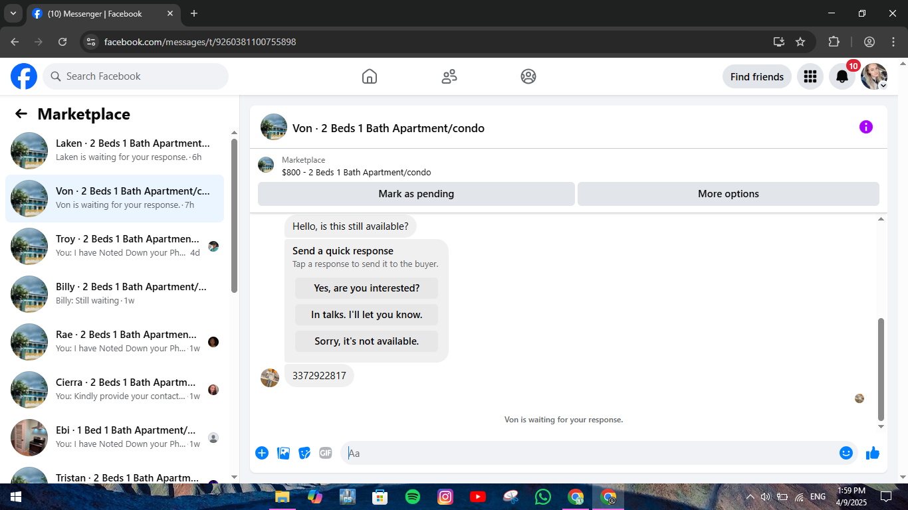The width and height of the screenshot is (908, 510).
Task: Open the Billy conversation
Action: pyautogui.click(x=114, y=294)
